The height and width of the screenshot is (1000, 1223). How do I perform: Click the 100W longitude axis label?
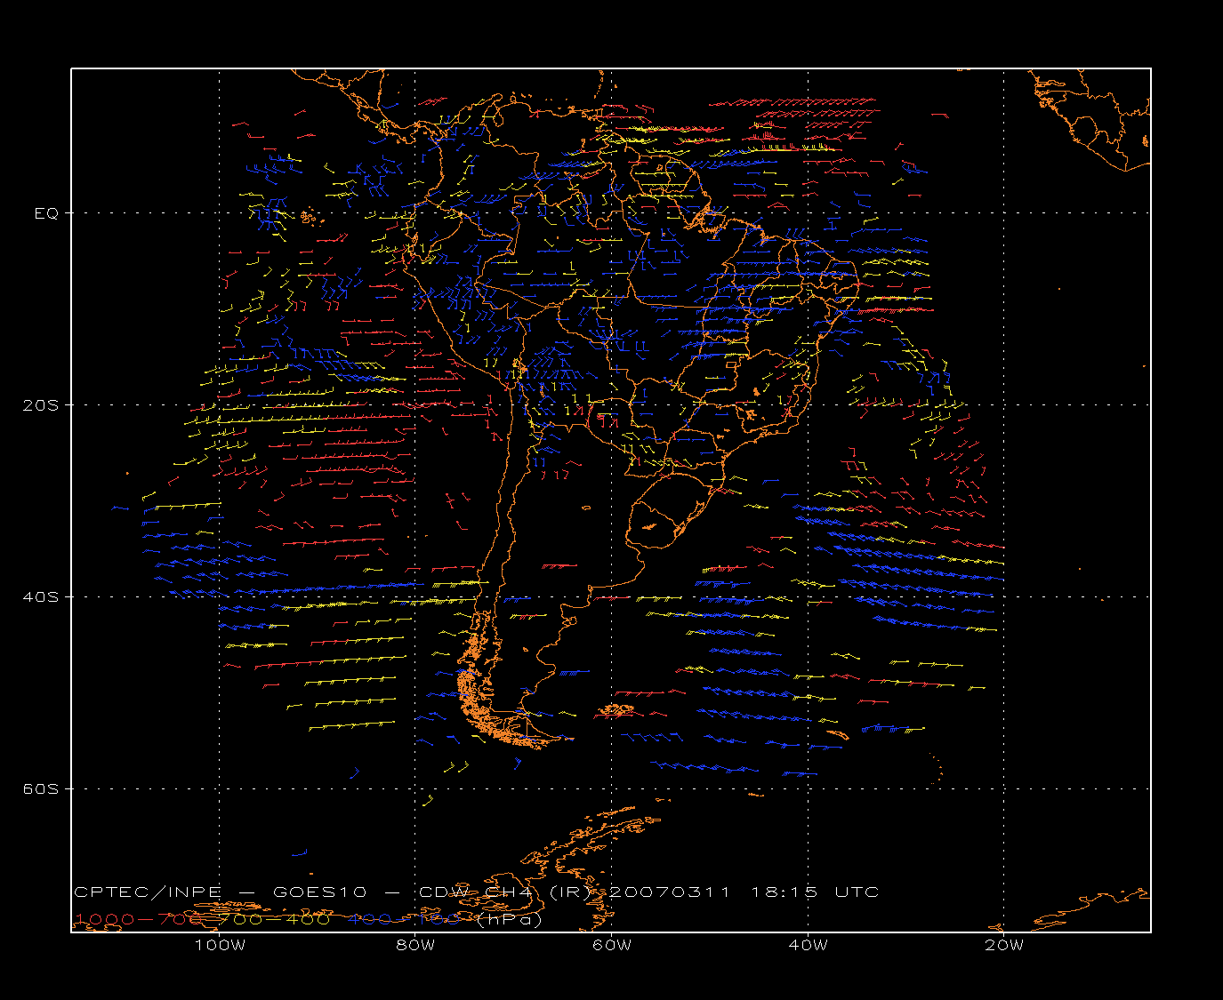click(220, 945)
